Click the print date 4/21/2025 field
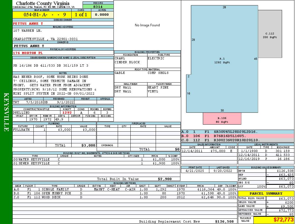 [194, 171]
